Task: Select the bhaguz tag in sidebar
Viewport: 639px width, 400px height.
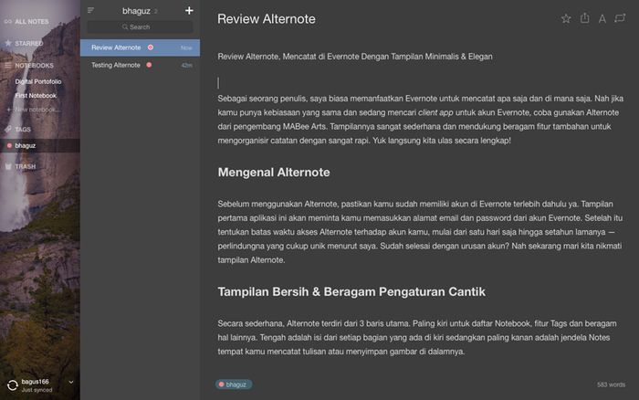Action: click(x=40, y=145)
